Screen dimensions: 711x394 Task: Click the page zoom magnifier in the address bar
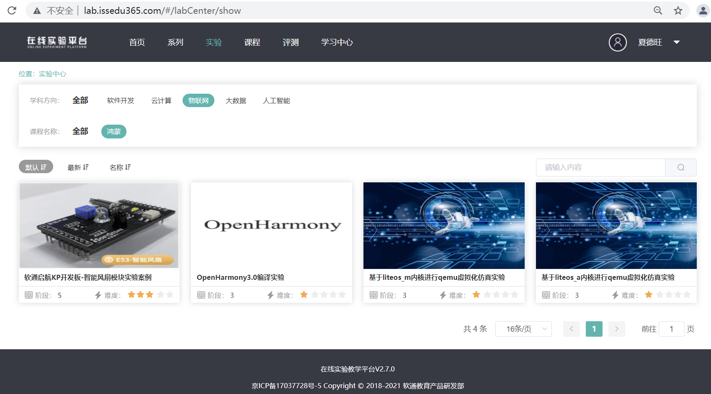click(657, 10)
